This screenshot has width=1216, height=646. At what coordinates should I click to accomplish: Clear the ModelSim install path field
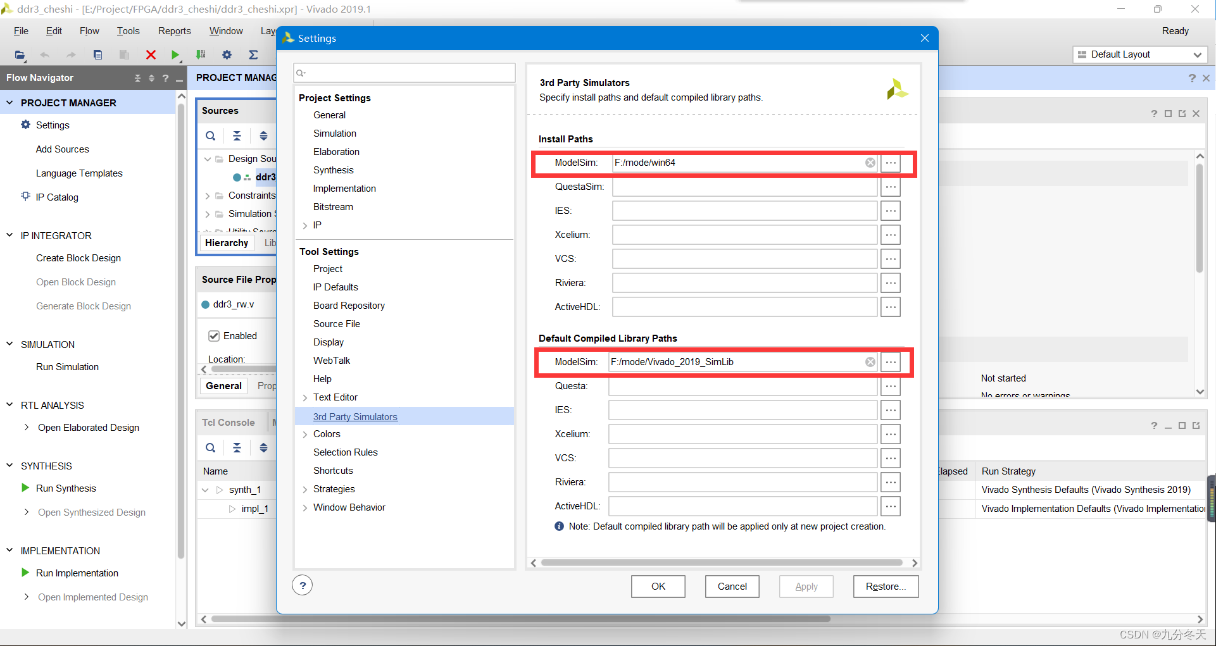pos(870,163)
